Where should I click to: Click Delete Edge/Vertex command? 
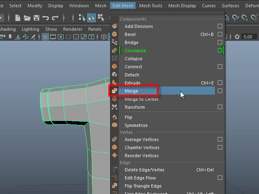click(144, 170)
